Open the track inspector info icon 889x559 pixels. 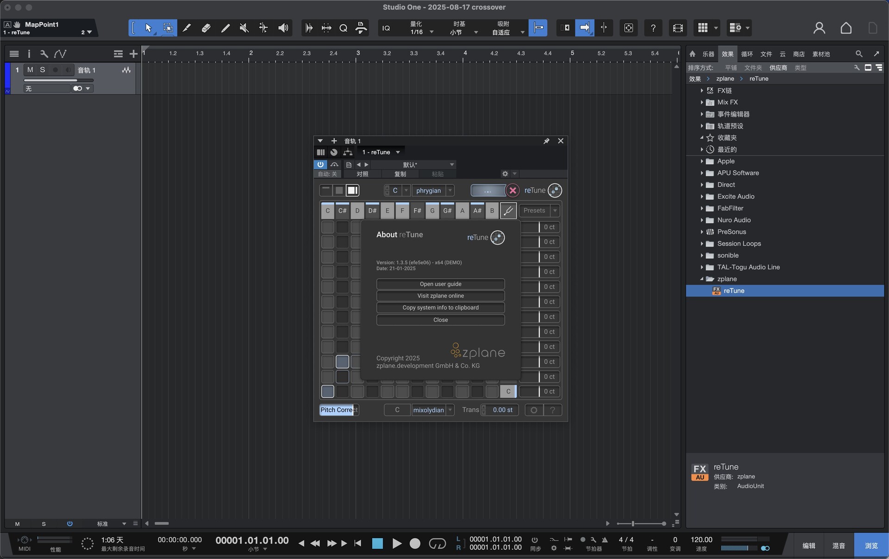click(29, 54)
